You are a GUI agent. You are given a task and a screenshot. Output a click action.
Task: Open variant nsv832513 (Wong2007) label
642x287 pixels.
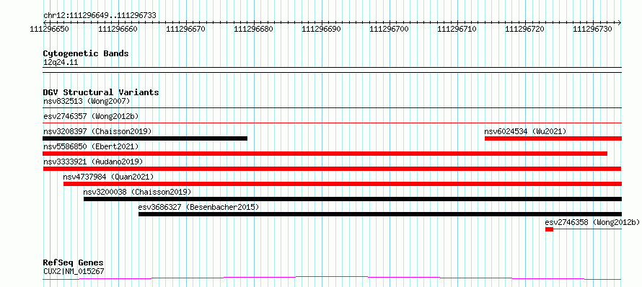[x=87, y=101]
